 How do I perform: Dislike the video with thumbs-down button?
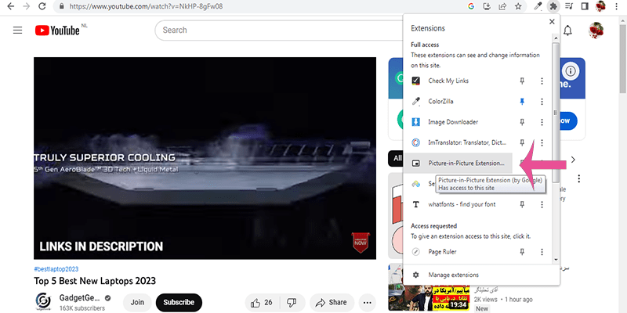[x=292, y=302]
